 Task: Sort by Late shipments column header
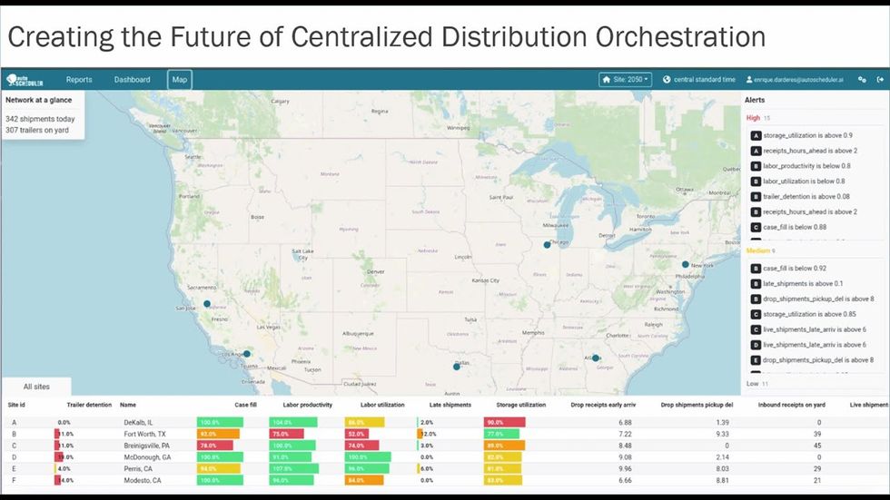[x=450, y=405]
